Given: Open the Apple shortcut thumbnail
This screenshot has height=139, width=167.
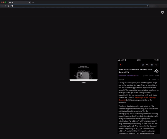Looking at the screenshot, I should click(83, 72).
